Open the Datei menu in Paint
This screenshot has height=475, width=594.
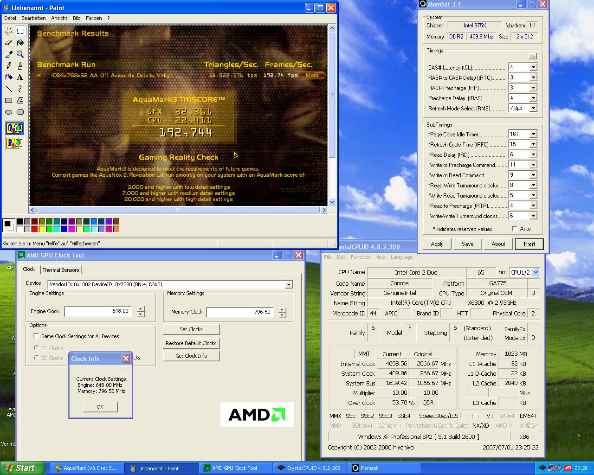[10, 18]
